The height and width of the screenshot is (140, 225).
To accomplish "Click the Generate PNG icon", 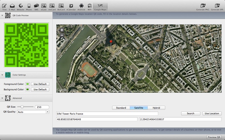I will coord(202,6).
